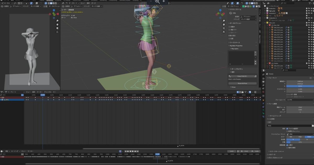Click the lock camera icon in the left viewport
The height and width of the screenshot is (165, 314).
pyautogui.click(x=57, y=32)
